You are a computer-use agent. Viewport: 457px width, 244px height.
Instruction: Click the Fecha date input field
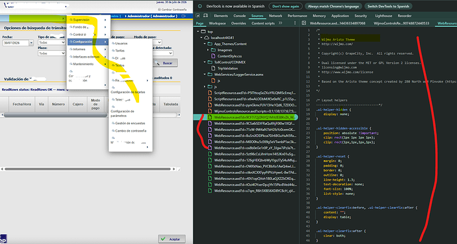[x=16, y=43]
